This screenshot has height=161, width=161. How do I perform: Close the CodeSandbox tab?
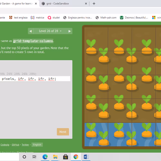[86, 4]
